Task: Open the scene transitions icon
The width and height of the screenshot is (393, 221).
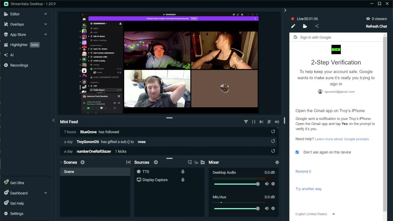Action: point(128,162)
